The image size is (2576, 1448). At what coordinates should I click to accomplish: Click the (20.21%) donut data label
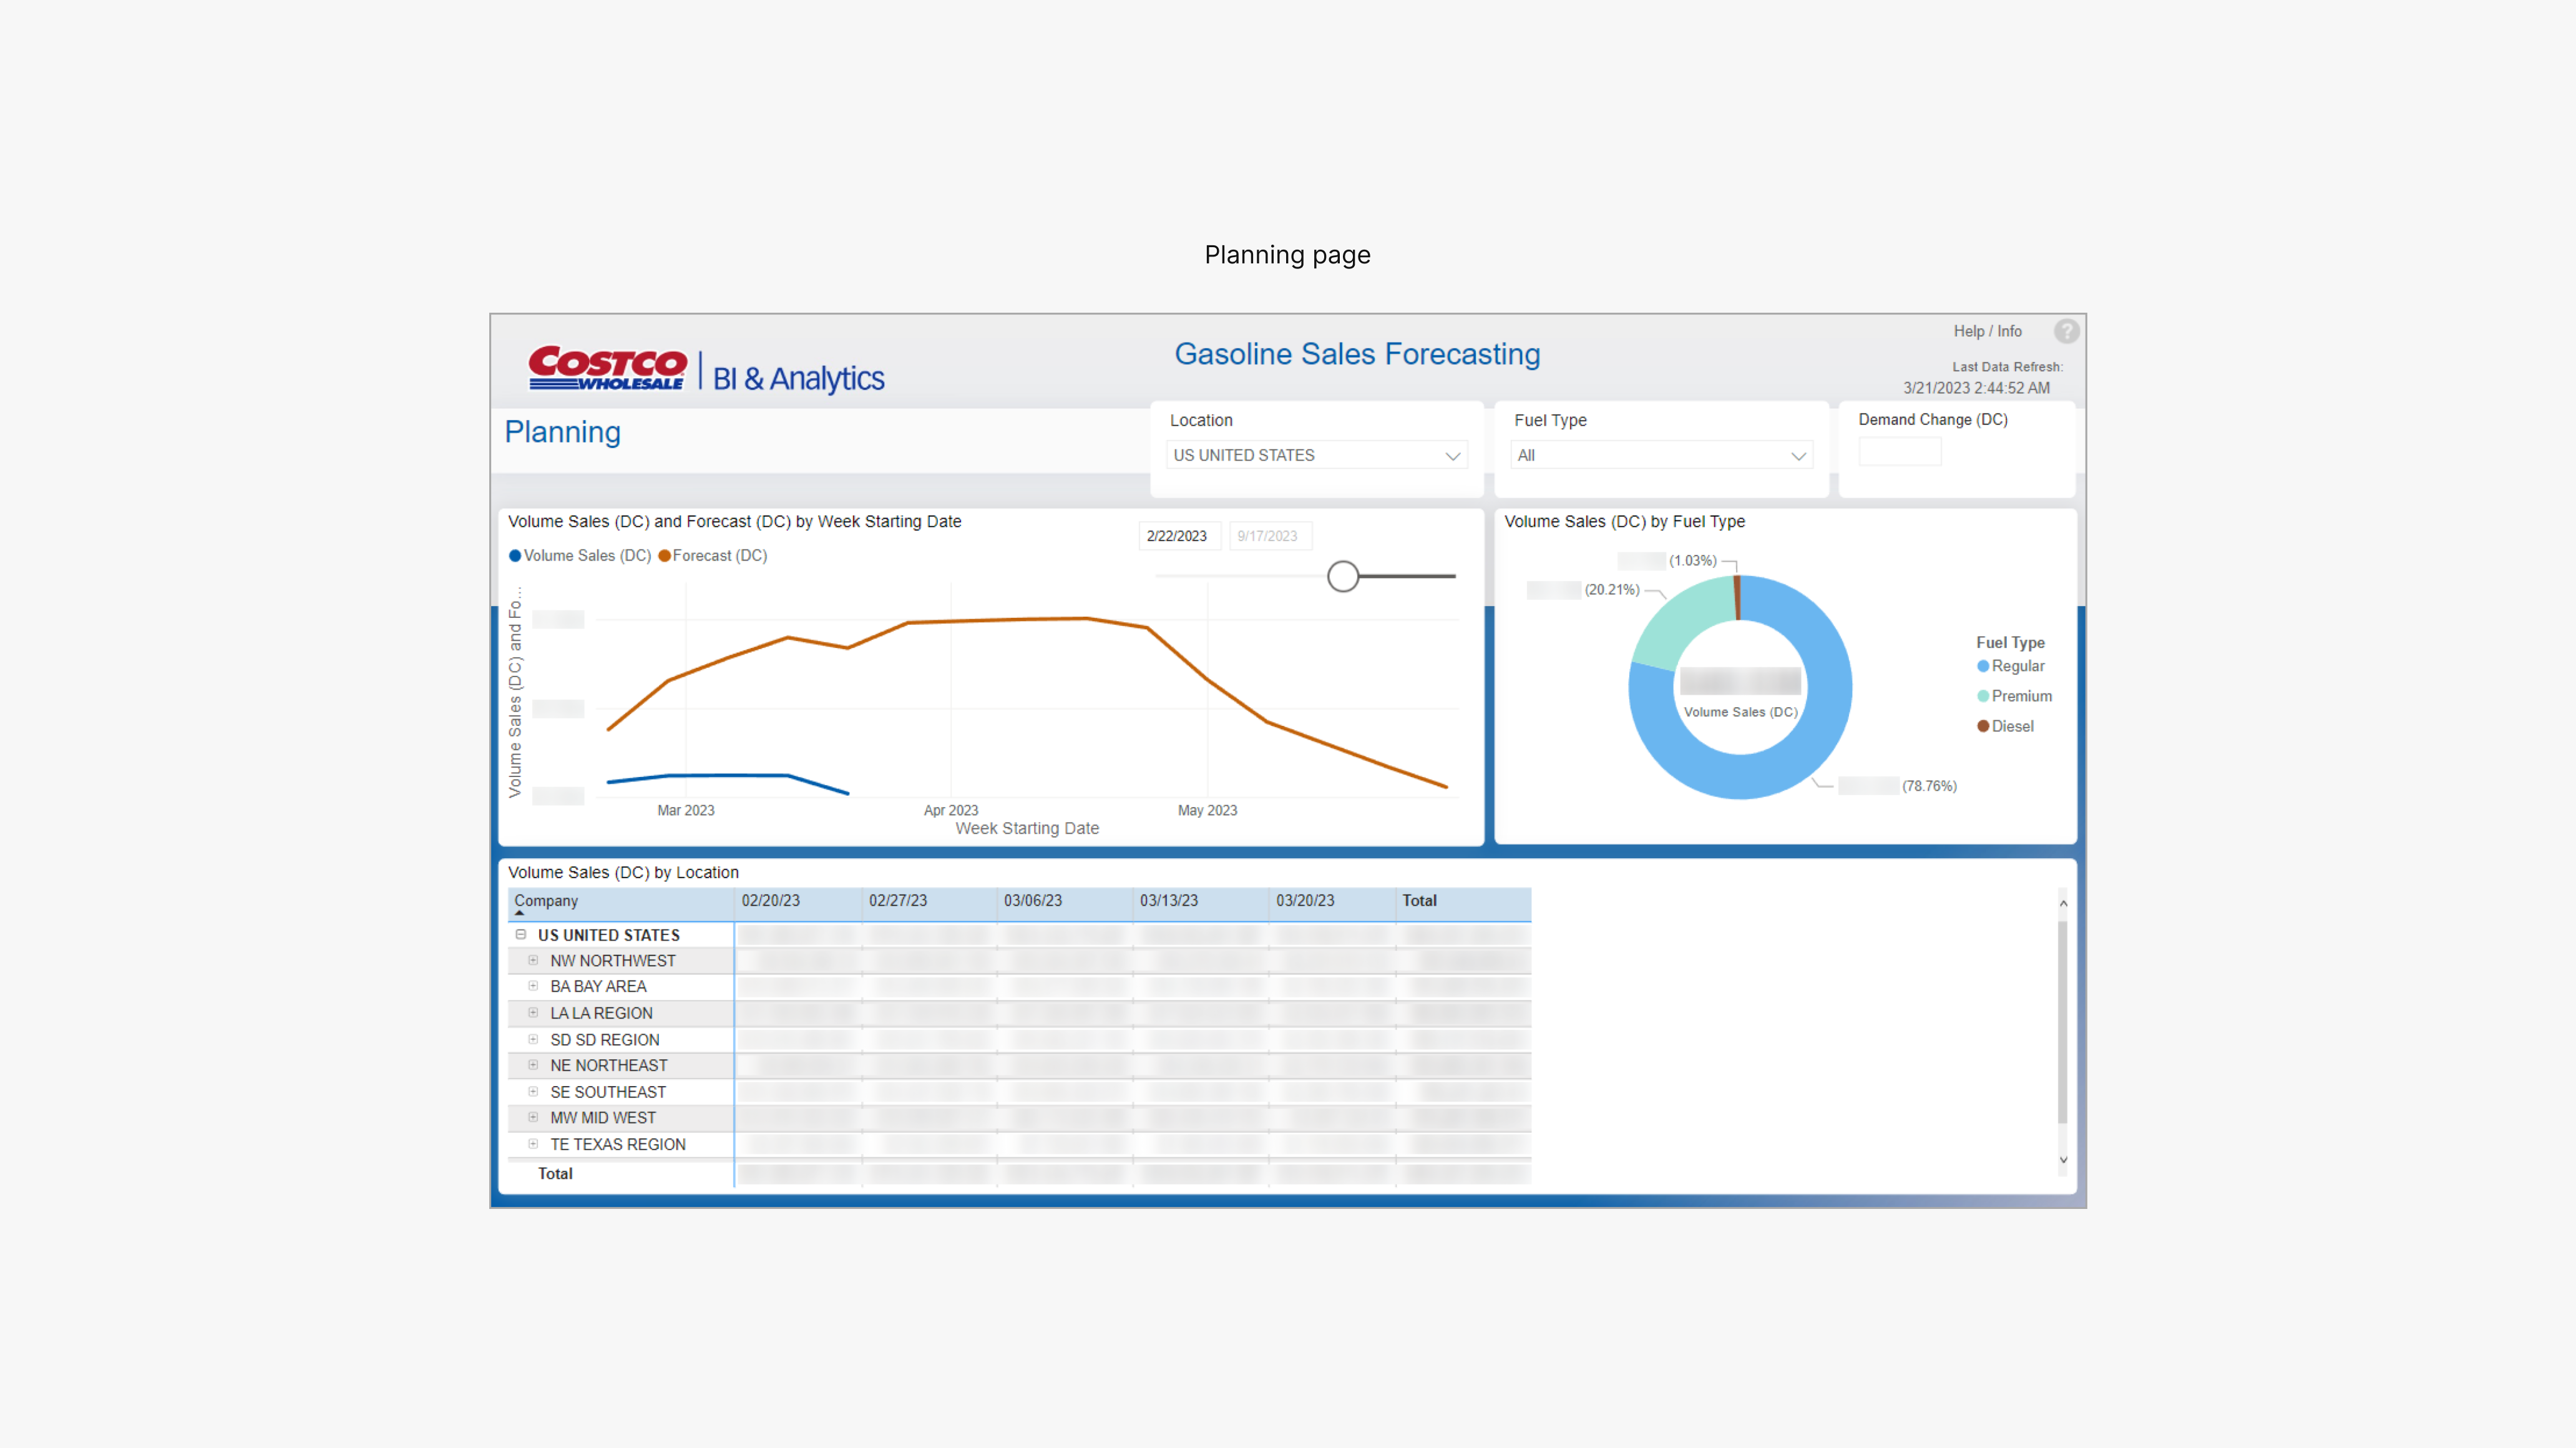point(1612,590)
